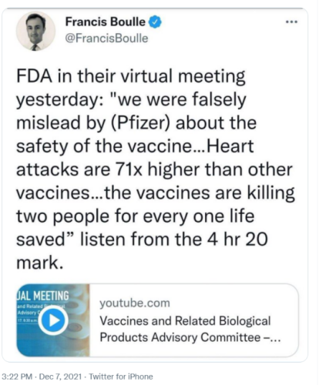Click the '71x higher' phrase in tweet
Viewport: 319px width, 385px height.
tap(157, 169)
